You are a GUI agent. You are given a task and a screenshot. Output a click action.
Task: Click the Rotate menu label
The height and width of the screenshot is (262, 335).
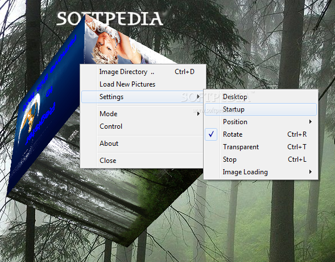(233, 134)
